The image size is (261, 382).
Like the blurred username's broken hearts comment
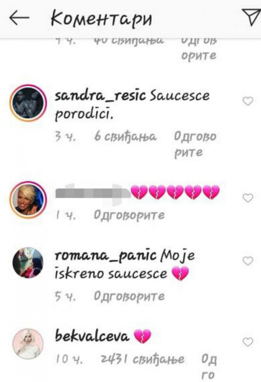(x=248, y=198)
